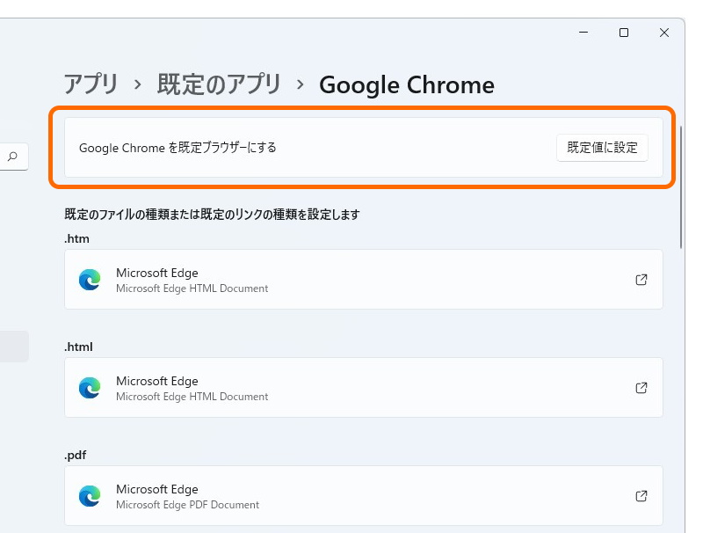Click the Edge icon in .htm row
703x533 pixels.
tap(90, 280)
